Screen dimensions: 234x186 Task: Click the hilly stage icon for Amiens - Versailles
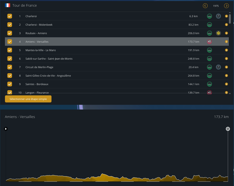click(x=209, y=42)
